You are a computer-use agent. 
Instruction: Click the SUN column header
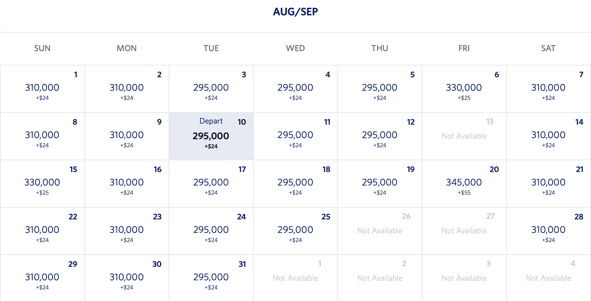pos(42,48)
